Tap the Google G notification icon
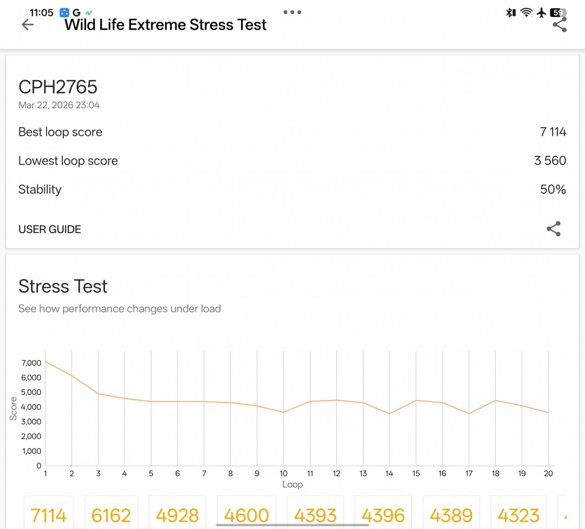The image size is (585, 529). pos(76,12)
